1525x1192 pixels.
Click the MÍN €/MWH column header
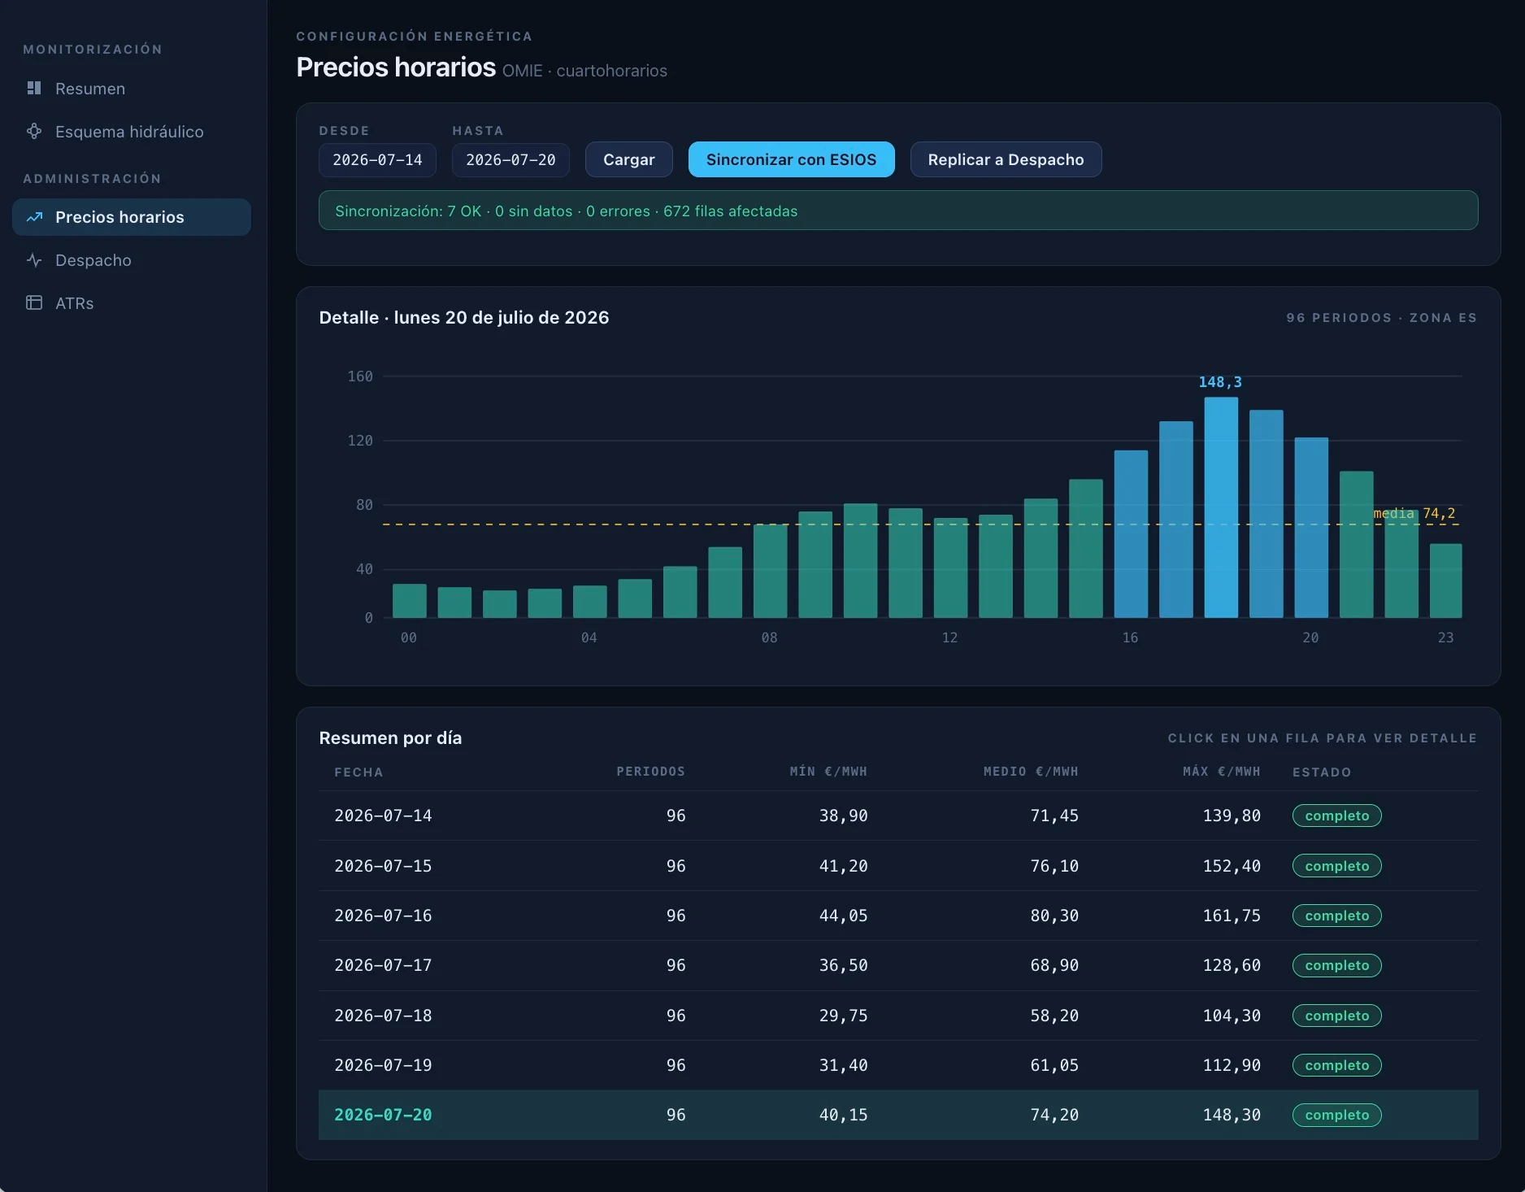(x=828, y=772)
